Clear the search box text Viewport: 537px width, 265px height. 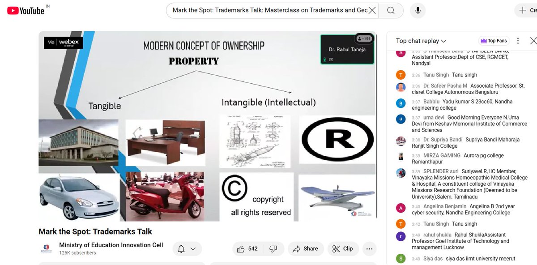[x=371, y=10]
